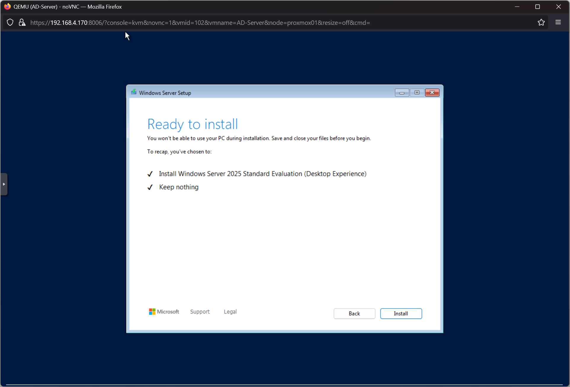The image size is (570, 387).
Task: Click the site security padlock icon
Action: (22, 22)
